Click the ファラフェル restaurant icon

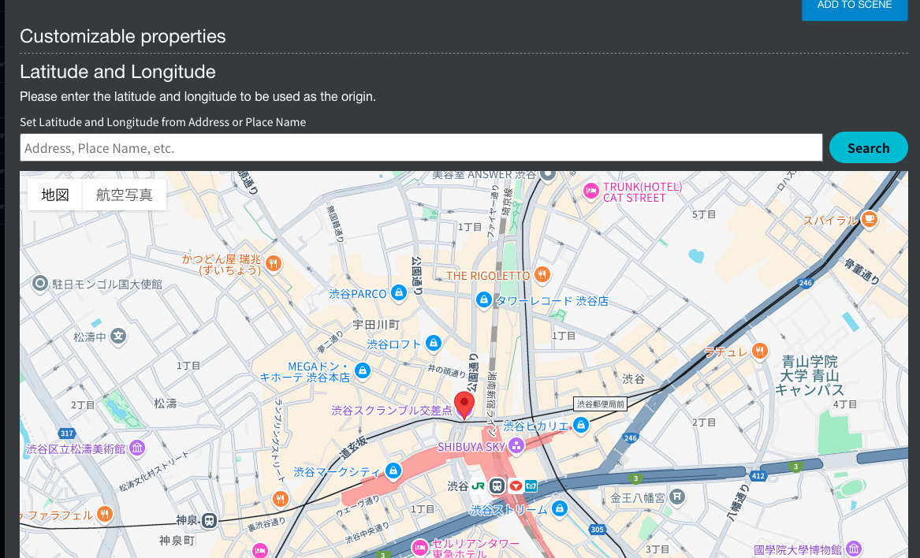(x=104, y=515)
